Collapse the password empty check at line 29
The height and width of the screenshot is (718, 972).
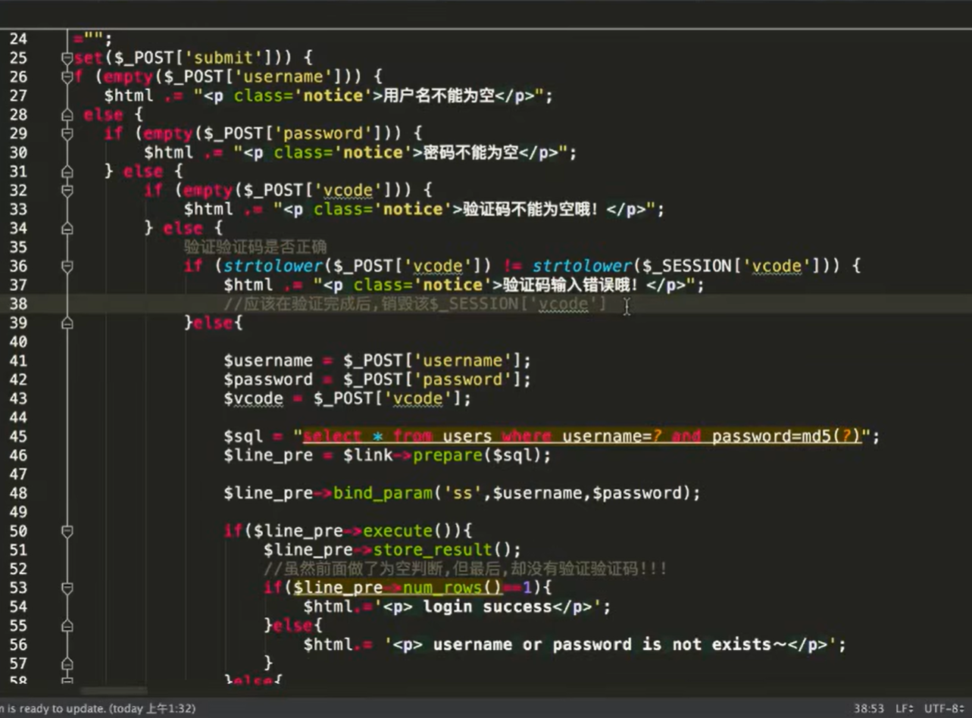coord(67,134)
